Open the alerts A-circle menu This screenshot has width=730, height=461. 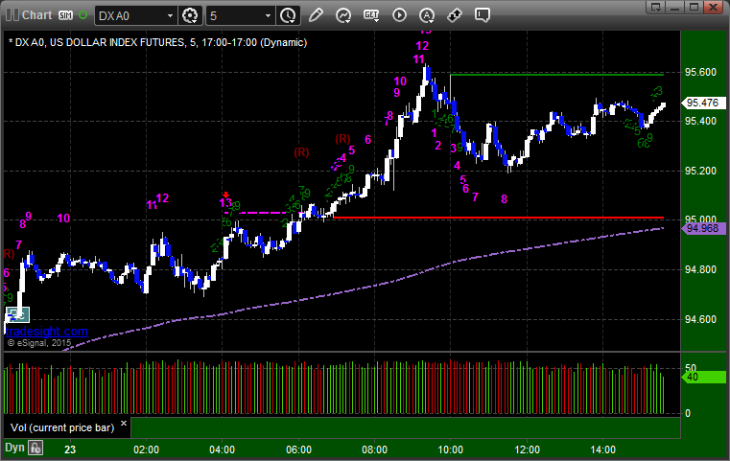click(427, 15)
